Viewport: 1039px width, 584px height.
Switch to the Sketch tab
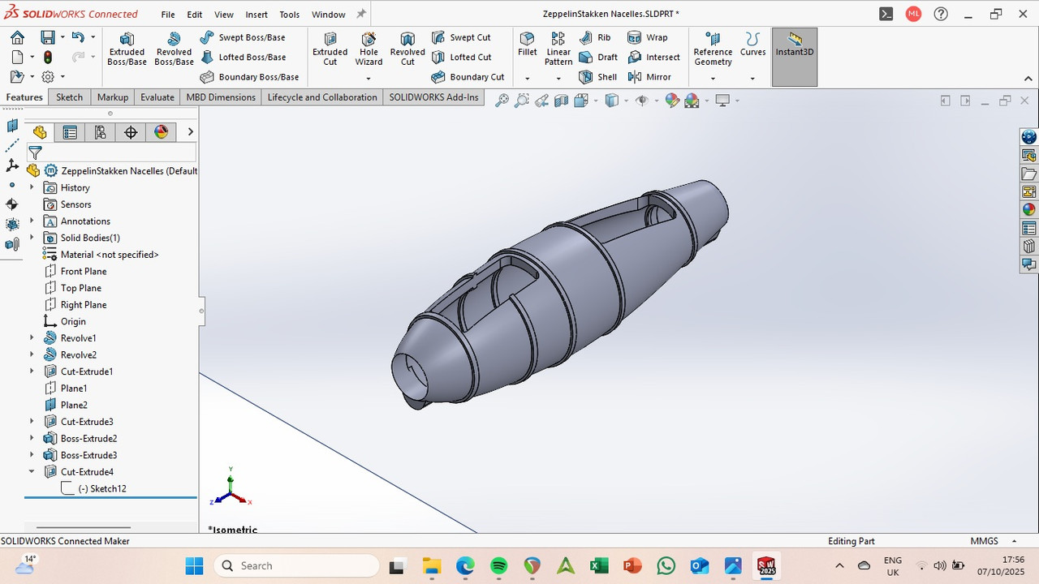69,97
